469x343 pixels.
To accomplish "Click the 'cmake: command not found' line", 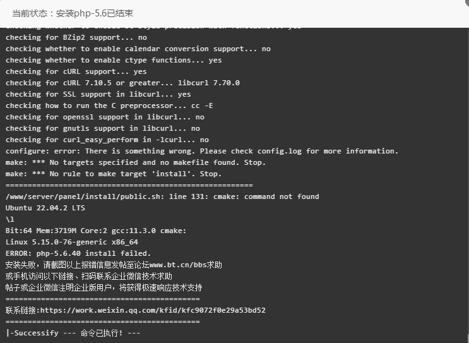I will click(x=162, y=196).
